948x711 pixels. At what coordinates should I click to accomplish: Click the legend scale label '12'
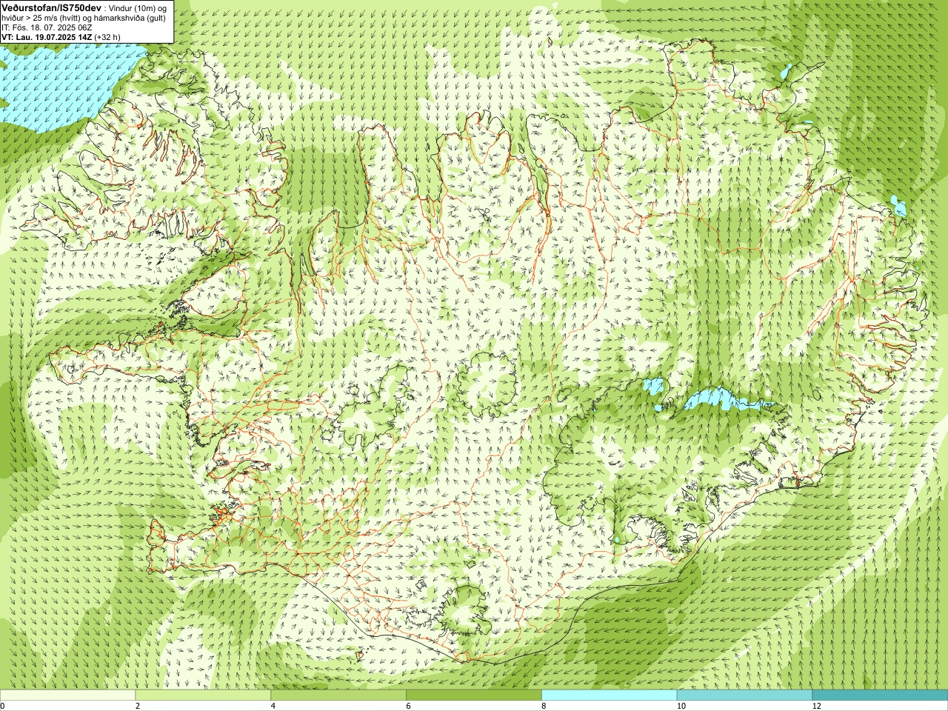[x=816, y=706]
